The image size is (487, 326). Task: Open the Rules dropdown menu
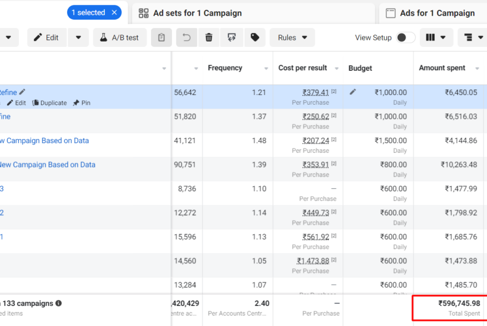[292, 38]
